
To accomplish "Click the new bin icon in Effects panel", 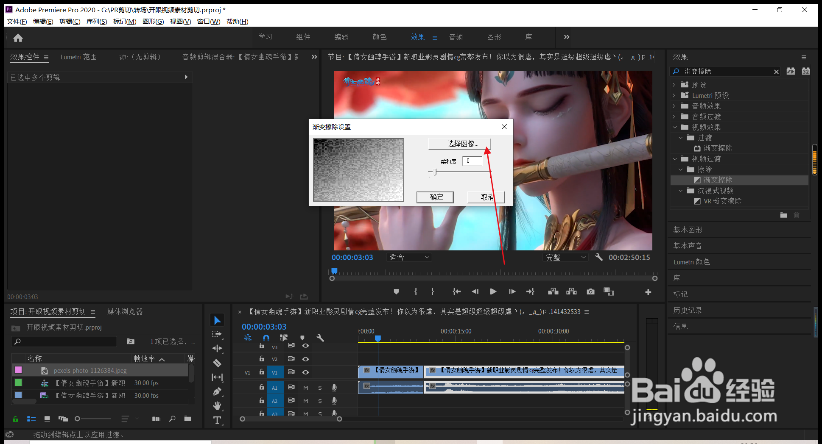I will (783, 215).
